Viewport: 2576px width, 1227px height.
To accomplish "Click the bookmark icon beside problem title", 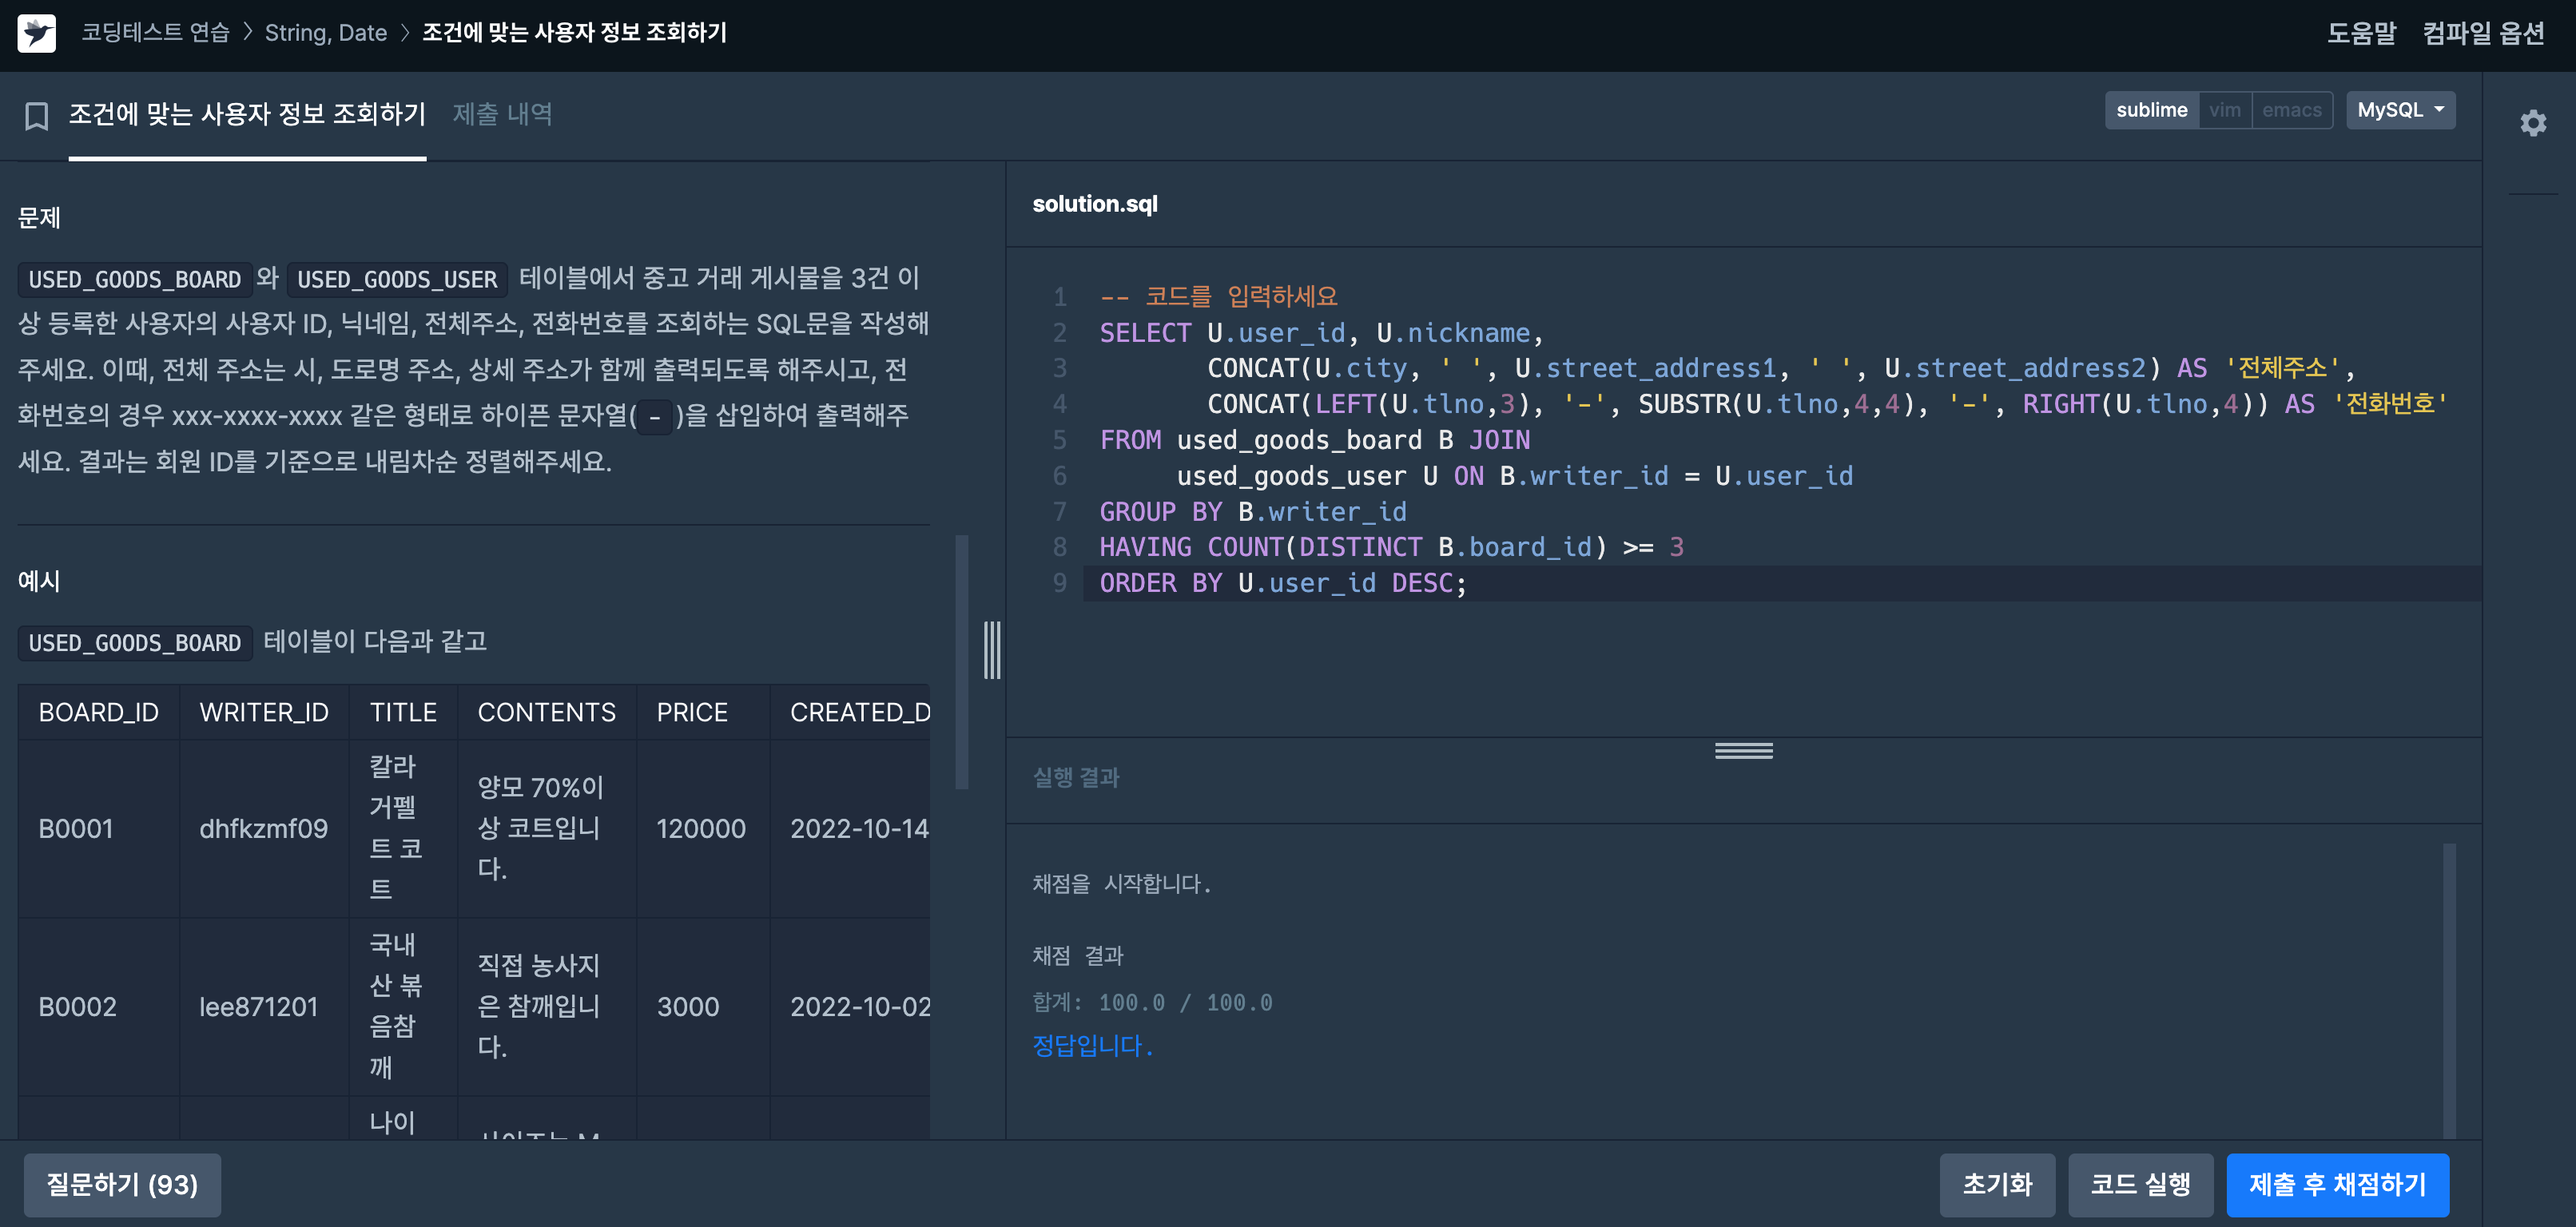I will pos(37,116).
